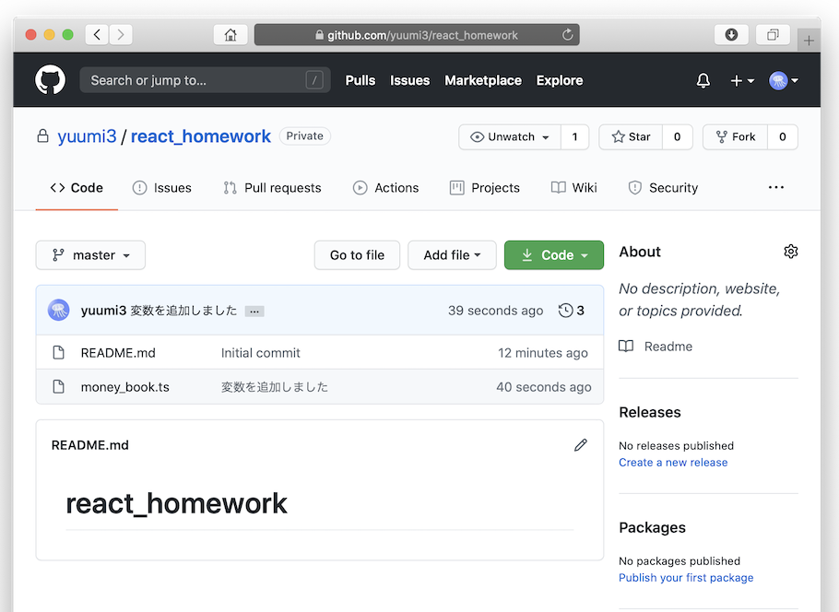
Task: Show Safari downloads
Action: [731, 35]
